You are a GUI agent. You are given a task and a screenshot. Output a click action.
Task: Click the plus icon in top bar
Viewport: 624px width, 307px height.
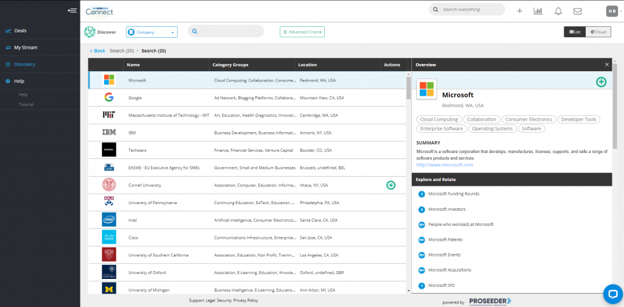click(519, 10)
